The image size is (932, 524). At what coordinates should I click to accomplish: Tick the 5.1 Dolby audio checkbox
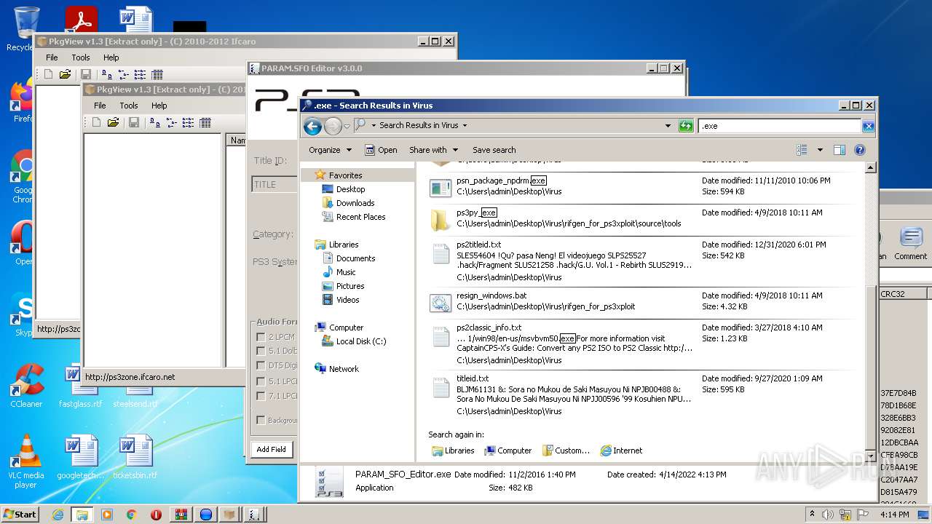click(x=261, y=351)
